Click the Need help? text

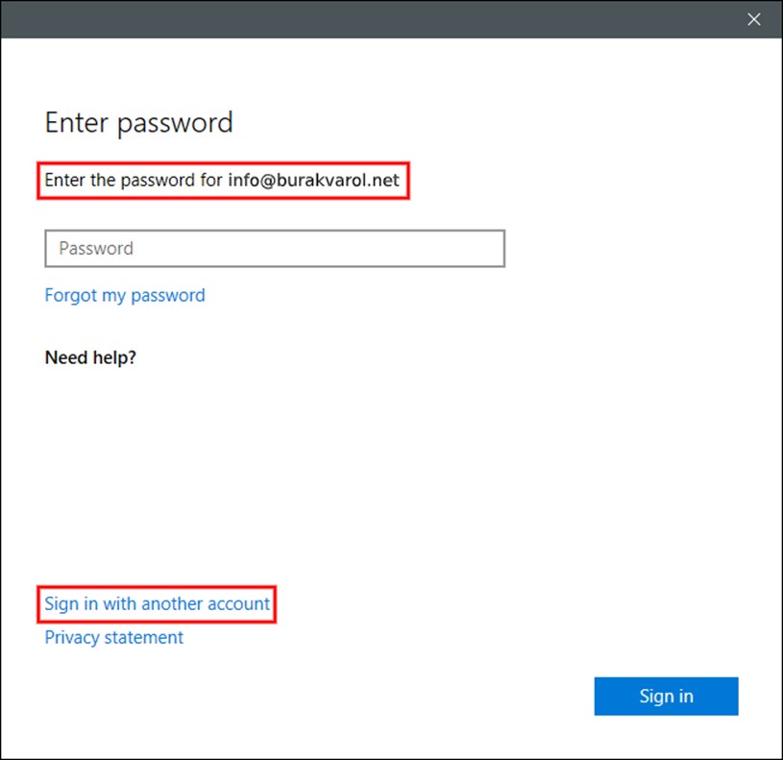(90, 357)
